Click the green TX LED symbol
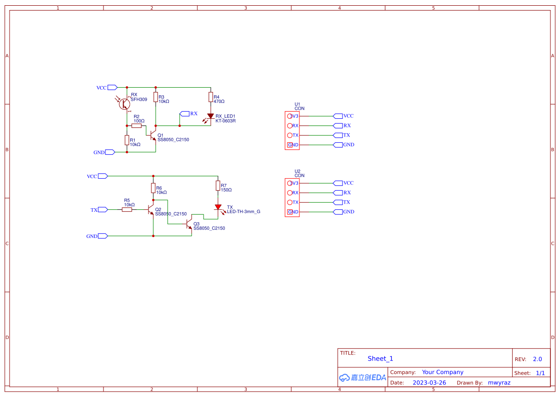This screenshot has height=397, width=560. (x=218, y=207)
